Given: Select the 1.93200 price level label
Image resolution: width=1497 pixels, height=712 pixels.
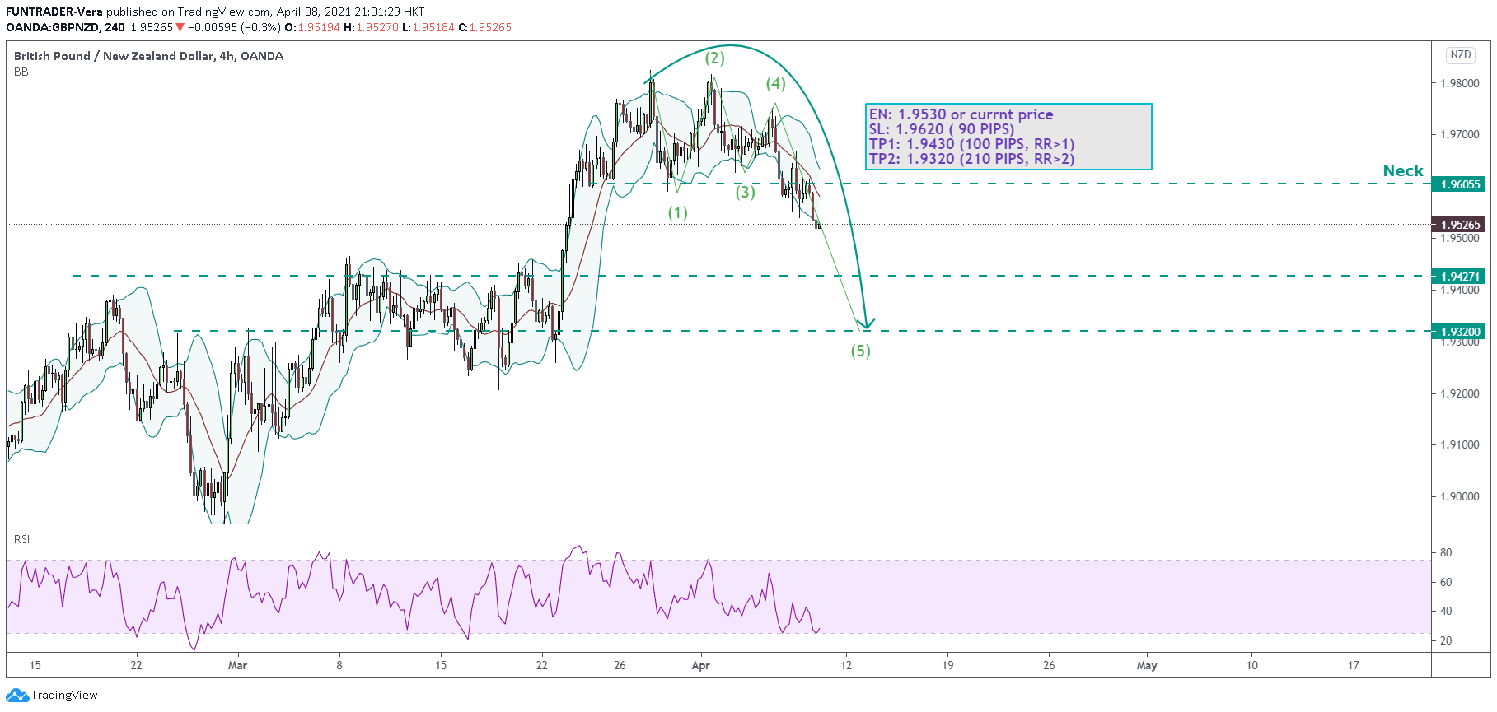Looking at the screenshot, I should pyautogui.click(x=1460, y=332).
